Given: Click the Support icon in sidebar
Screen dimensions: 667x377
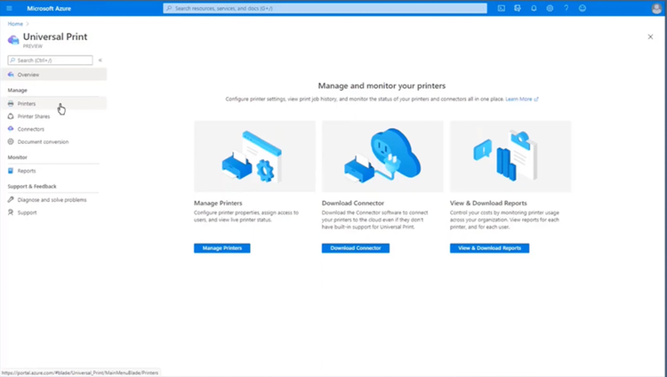Looking at the screenshot, I should coord(11,213).
